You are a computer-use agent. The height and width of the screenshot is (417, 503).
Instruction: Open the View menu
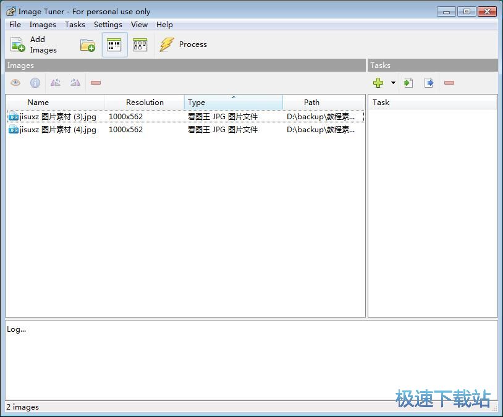tap(139, 25)
